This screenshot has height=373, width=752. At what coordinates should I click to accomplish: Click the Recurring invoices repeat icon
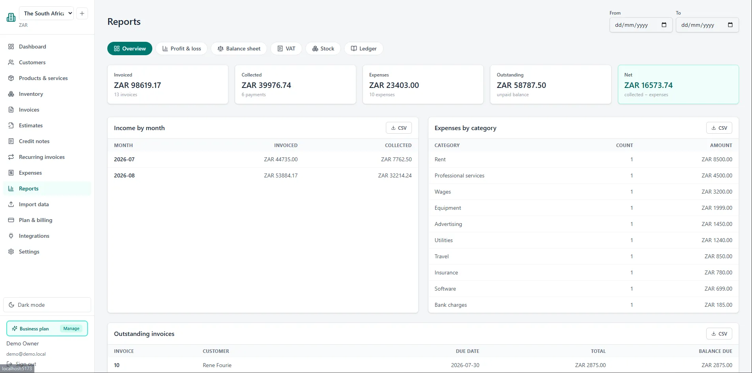[x=11, y=157]
